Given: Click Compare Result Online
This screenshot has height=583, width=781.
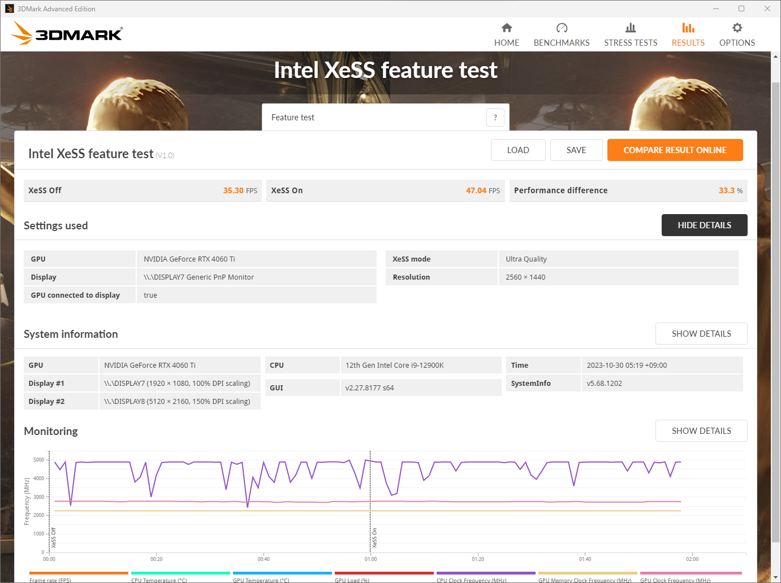Looking at the screenshot, I should [x=675, y=150].
